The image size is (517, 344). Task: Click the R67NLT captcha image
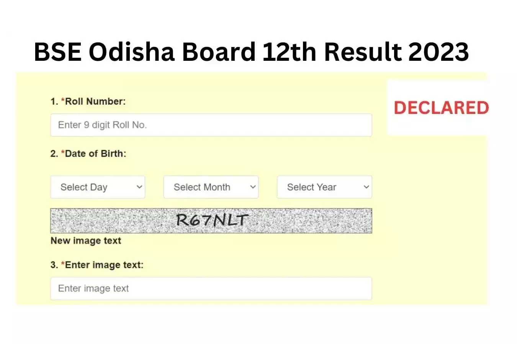[x=211, y=221]
